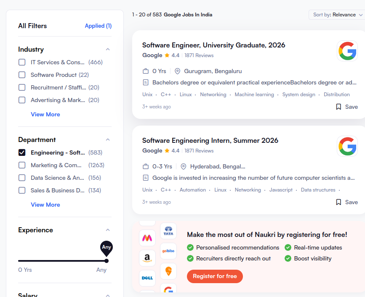Image resolution: width=365 pixels, height=297 pixels.
Task: Check Recruitment / Staffi... industry filter
Action: click(x=22, y=87)
